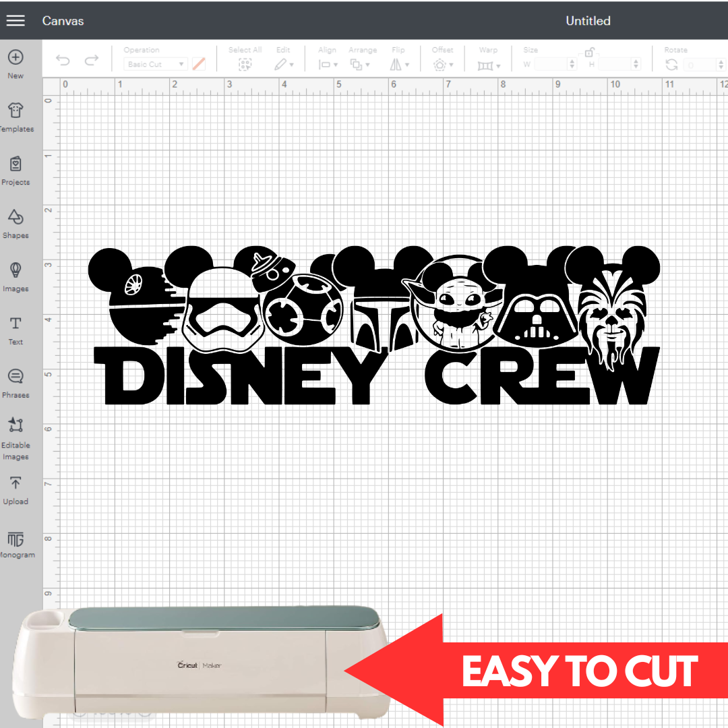The height and width of the screenshot is (728, 728).
Task: Click the Rotate icon
Action: point(671,65)
